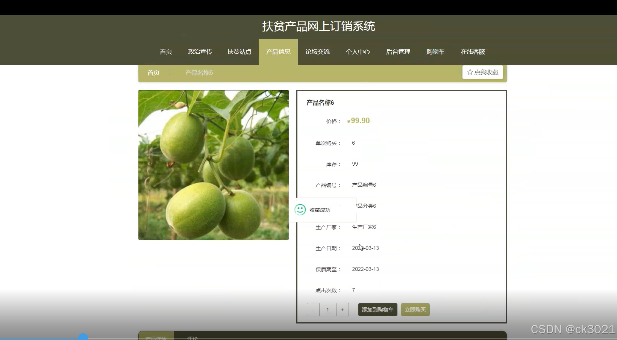The height and width of the screenshot is (340, 617).
Task: Open 论坛交流 forum section
Action: [x=317, y=52]
